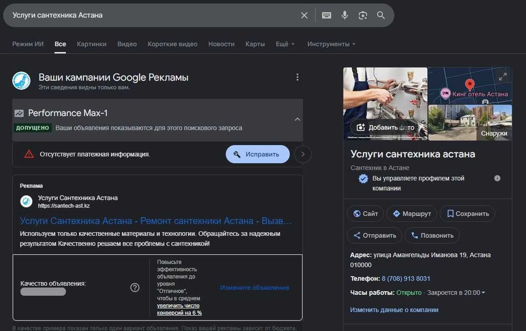Open the Инструменты dropdown
Viewport: 526px width, 331px height.
click(x=331, y=44)
